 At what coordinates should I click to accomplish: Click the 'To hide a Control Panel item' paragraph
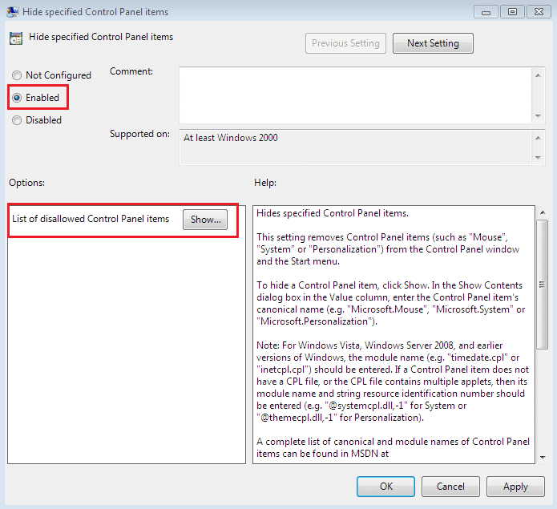click(x=391, y=303)
